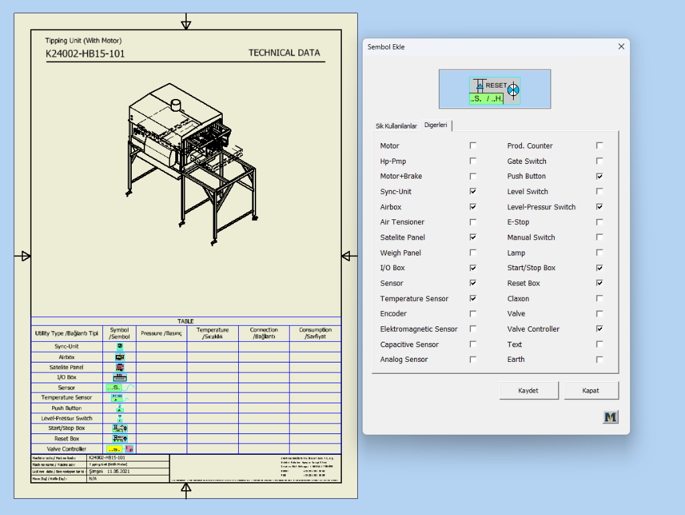Switch to the Sik Kullanilanlar tab
The height and width of the screenshot is (515, 685).
click(x=396, y=126)
